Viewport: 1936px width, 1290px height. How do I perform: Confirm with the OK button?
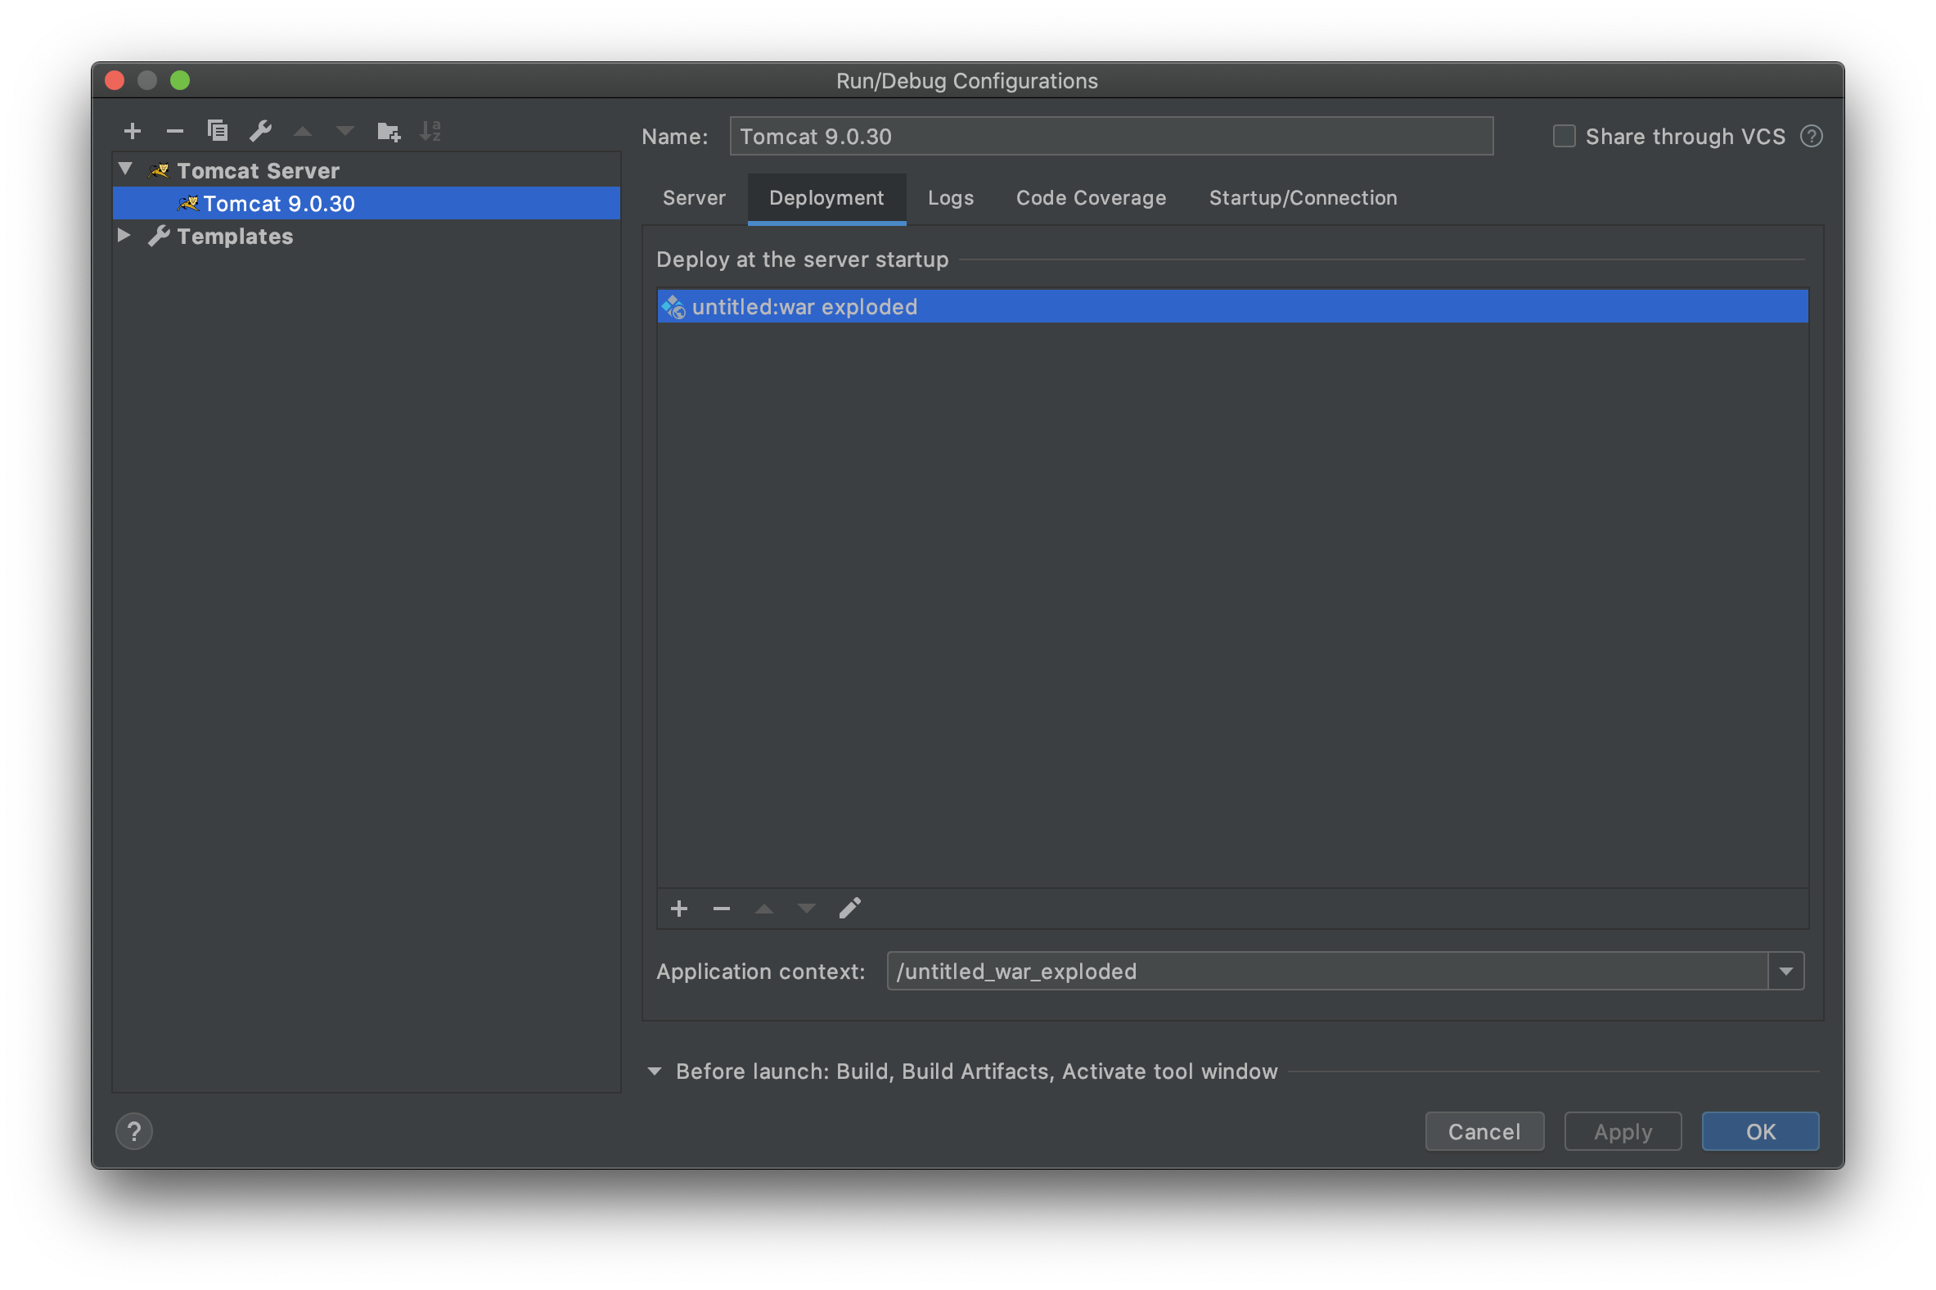[1759, 1131]
